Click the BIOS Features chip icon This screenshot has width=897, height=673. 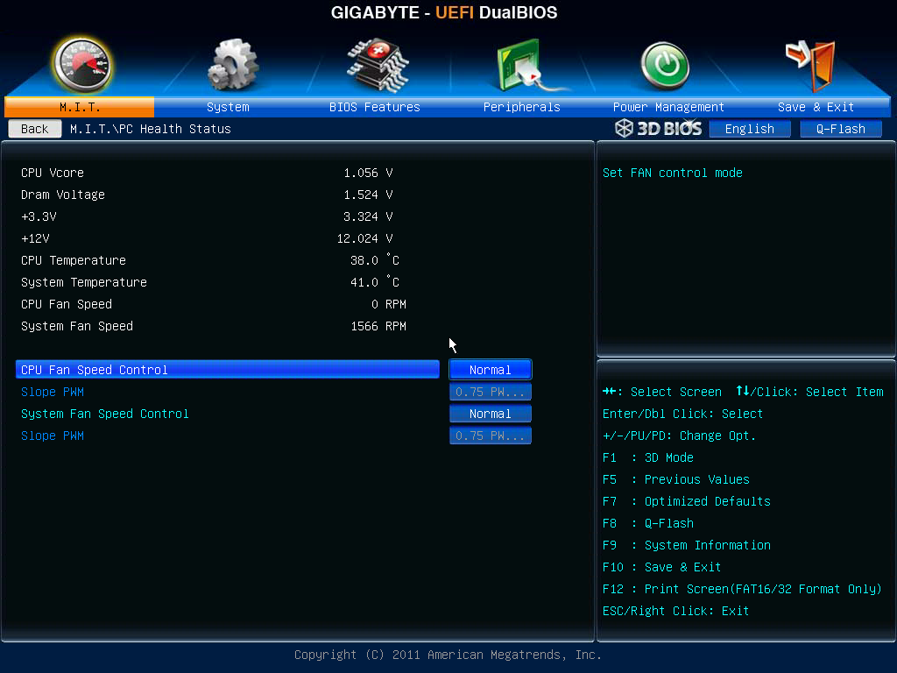pos(378,65)
